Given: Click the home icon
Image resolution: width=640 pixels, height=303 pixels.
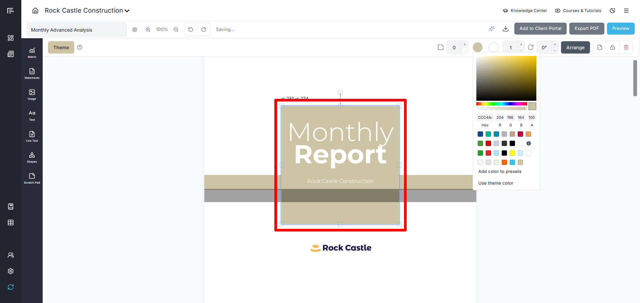Looking at the screenshot, I should point(35,11).
